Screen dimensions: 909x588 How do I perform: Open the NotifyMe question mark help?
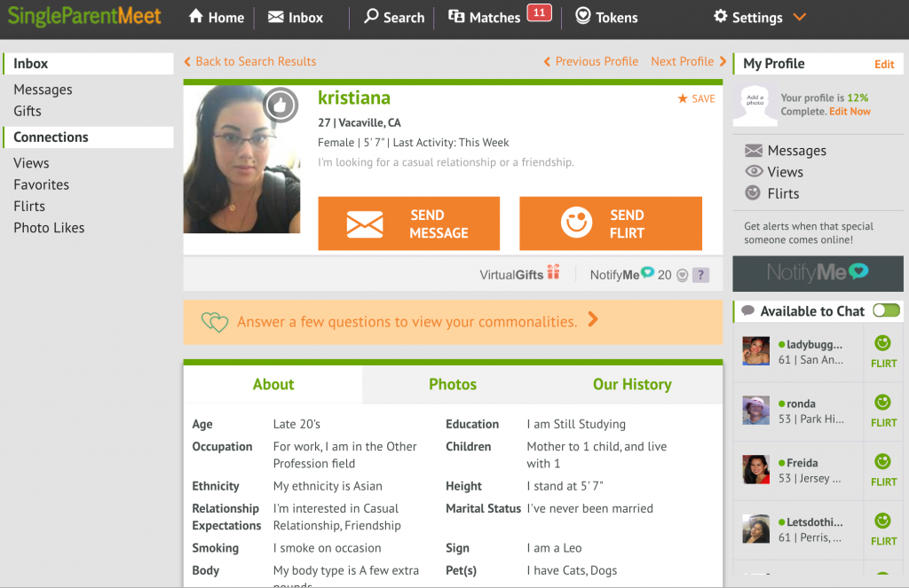pos(701,275)
